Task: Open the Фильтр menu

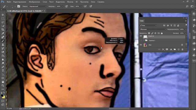Action: (70, 2)
